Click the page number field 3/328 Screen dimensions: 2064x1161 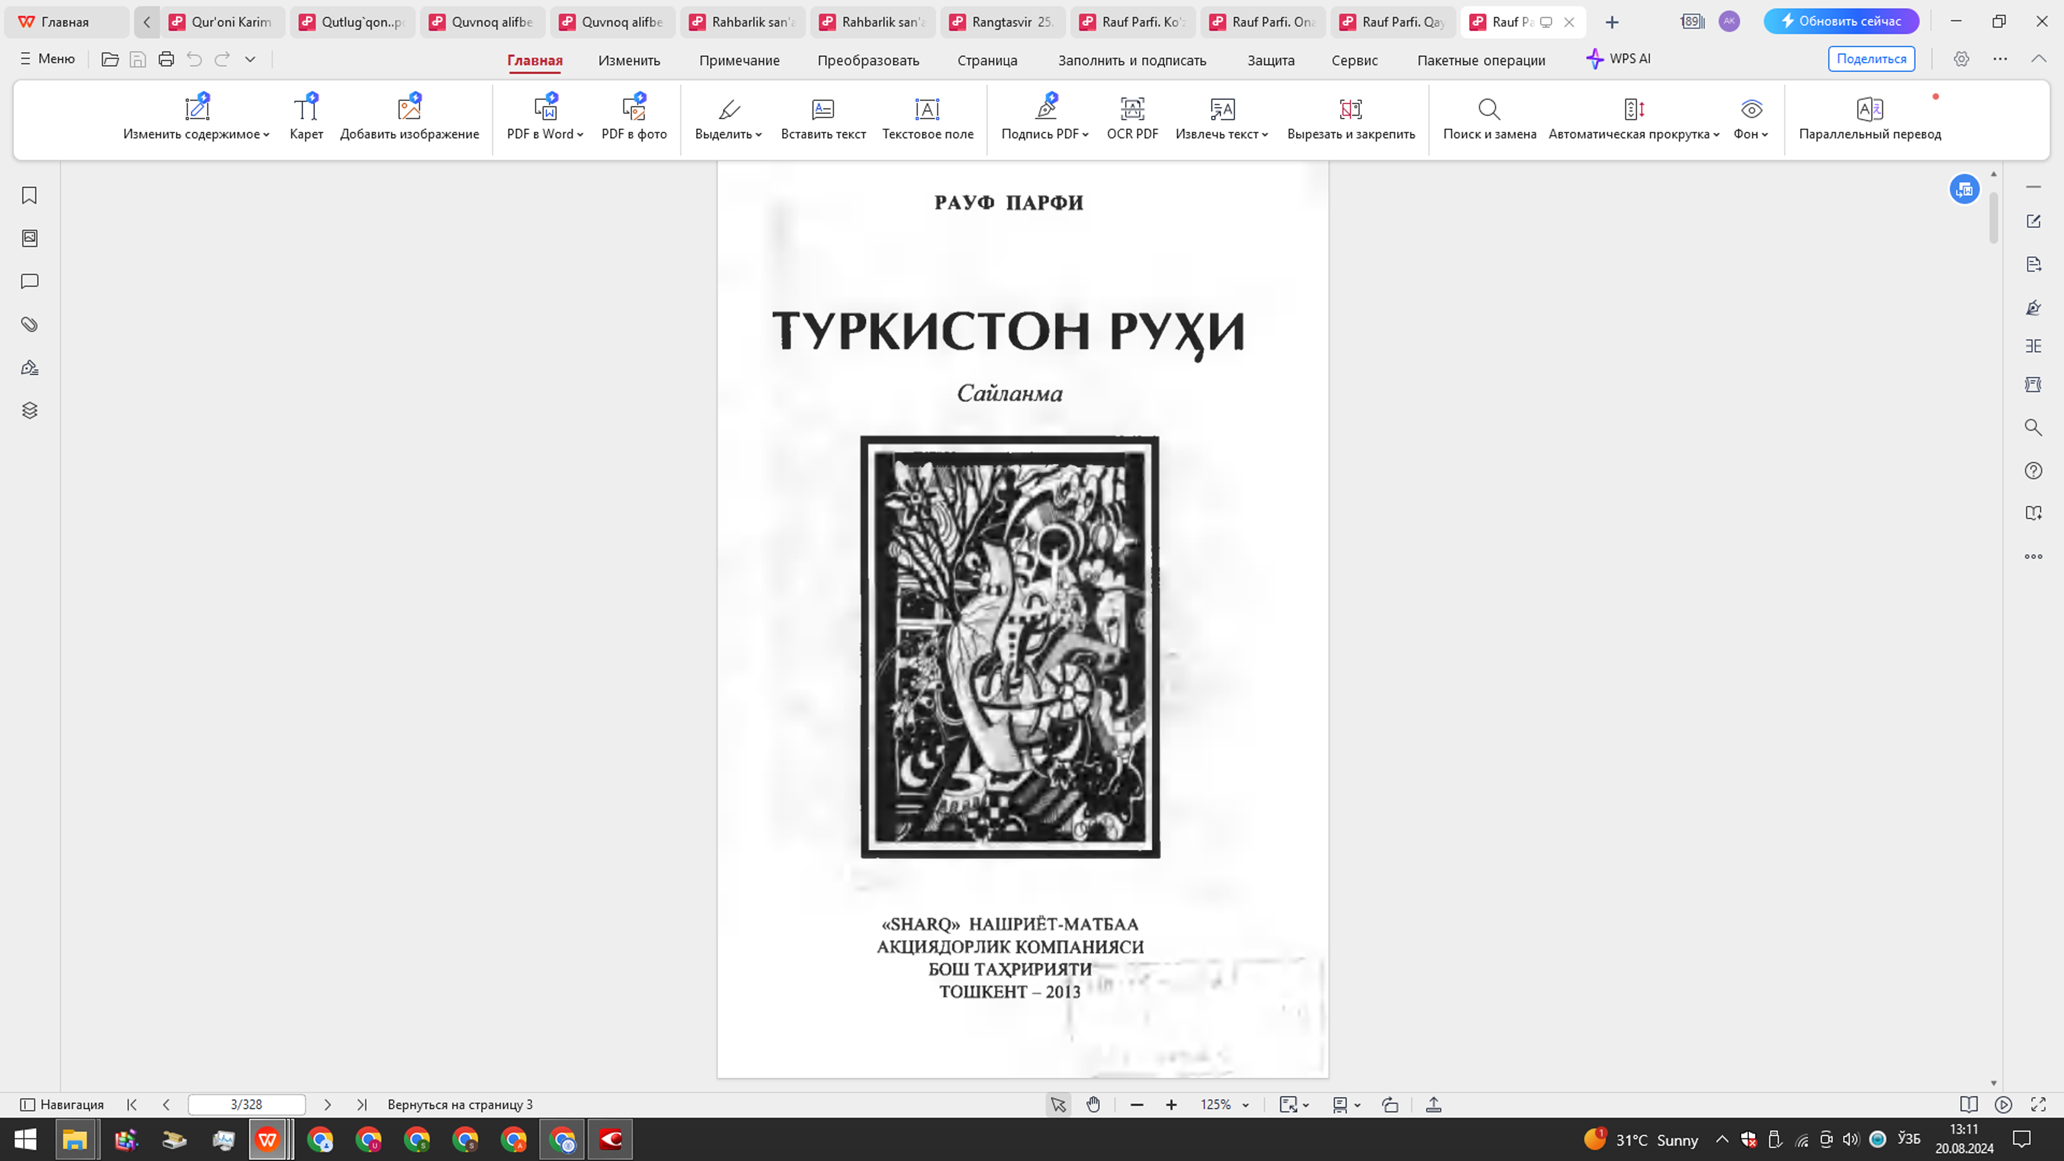coord(246,1104)
